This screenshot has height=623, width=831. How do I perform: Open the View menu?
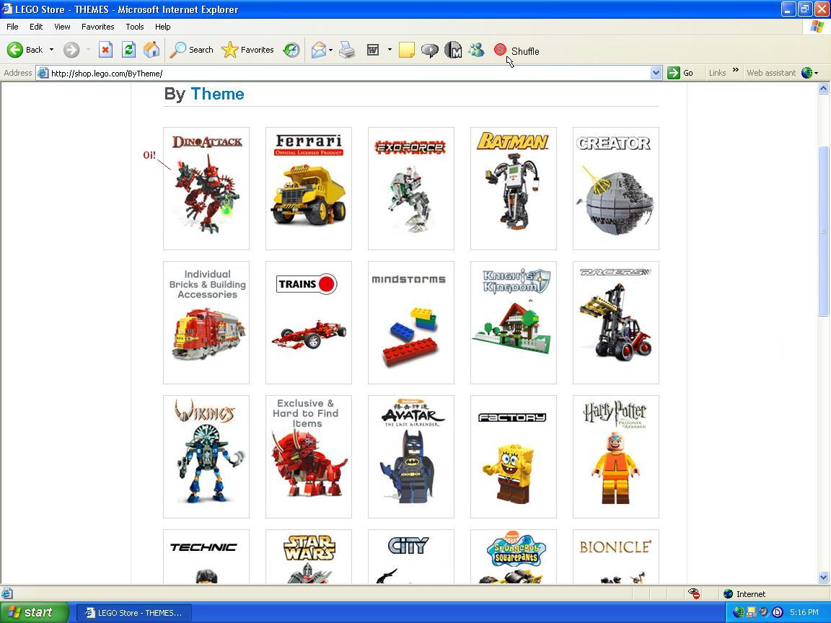tap(62, 27)
